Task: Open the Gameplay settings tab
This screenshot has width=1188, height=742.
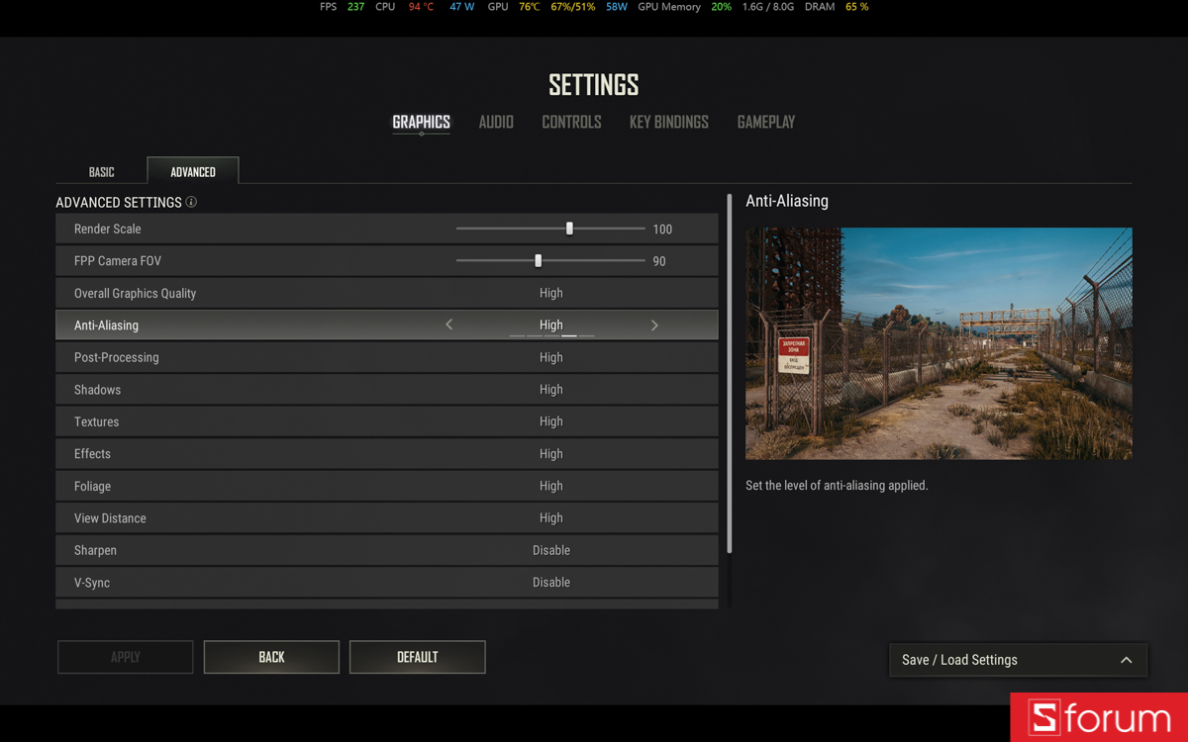Action: tap(766, 123)
